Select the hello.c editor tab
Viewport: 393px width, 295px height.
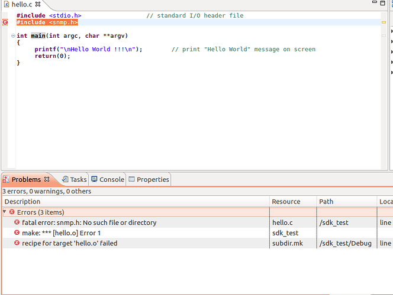[x=22, y=5]
